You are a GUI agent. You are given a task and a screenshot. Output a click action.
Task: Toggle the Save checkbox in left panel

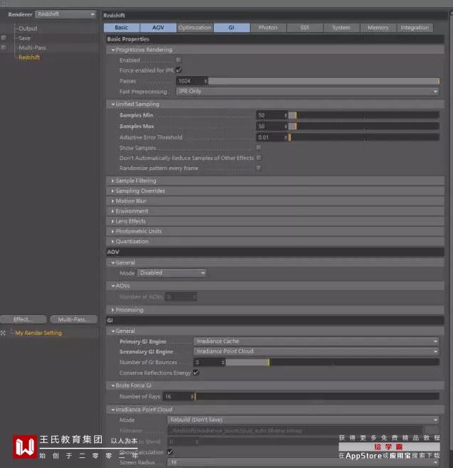click(x=4, y=38)
